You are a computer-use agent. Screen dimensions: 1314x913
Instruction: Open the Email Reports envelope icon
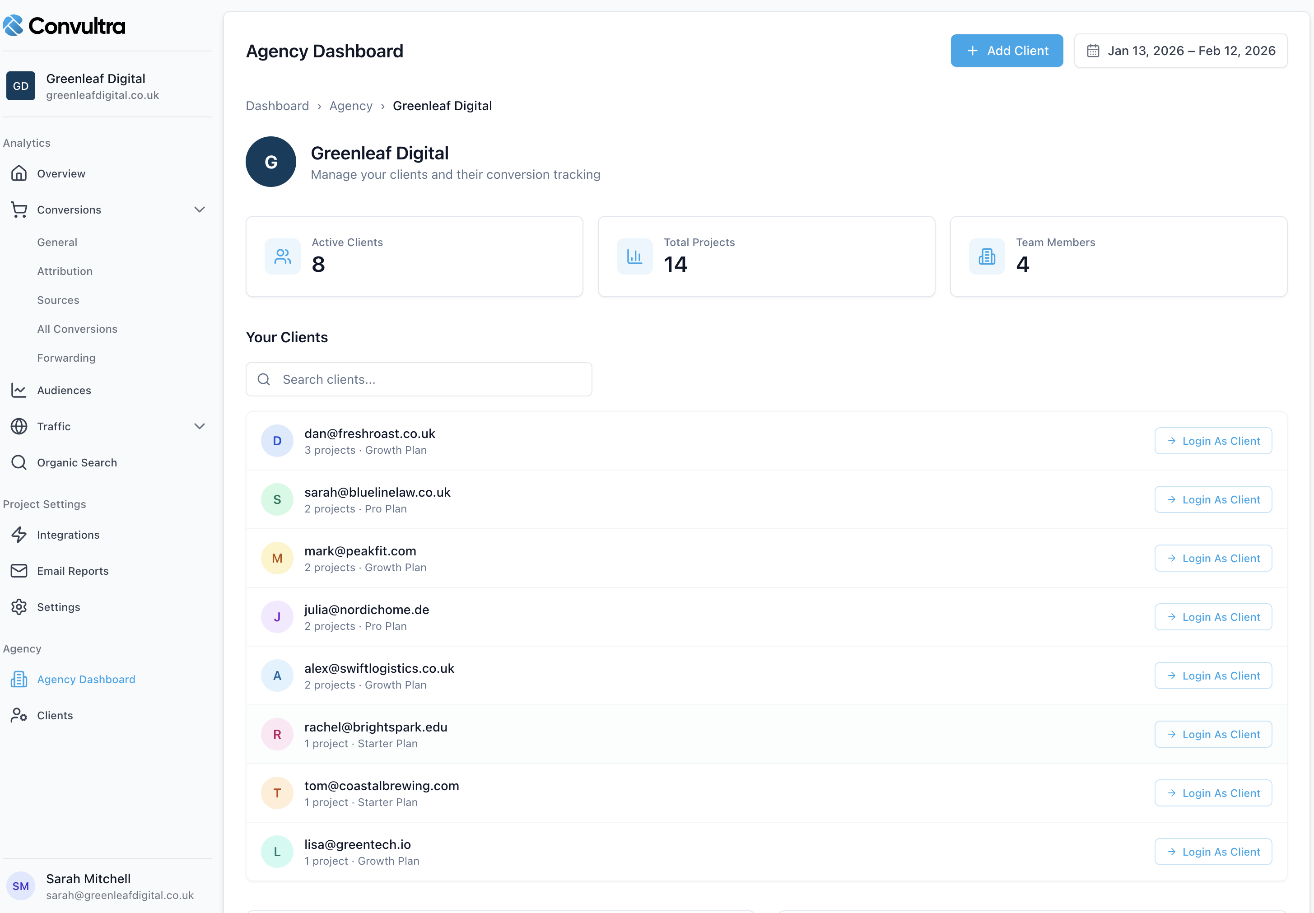[x=19, y=570]
